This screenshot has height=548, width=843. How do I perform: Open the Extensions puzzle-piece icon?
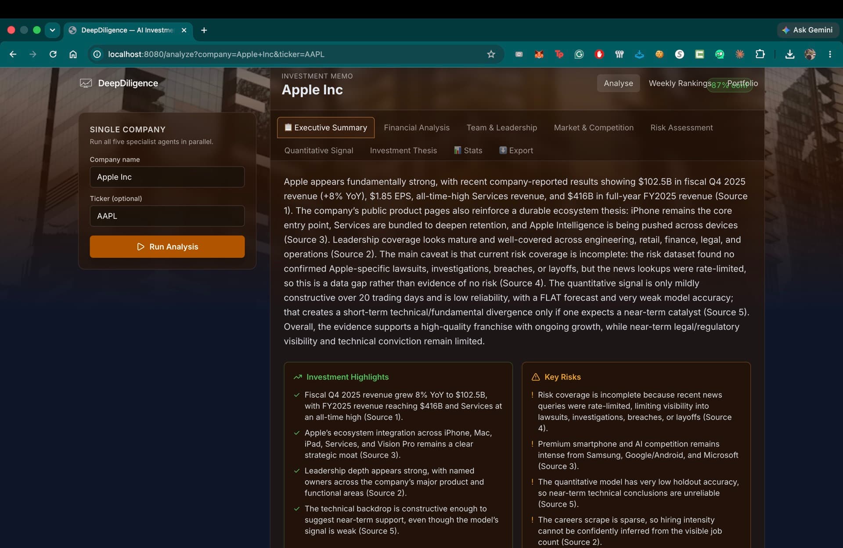pyautogui.click(x=760, y=54)
